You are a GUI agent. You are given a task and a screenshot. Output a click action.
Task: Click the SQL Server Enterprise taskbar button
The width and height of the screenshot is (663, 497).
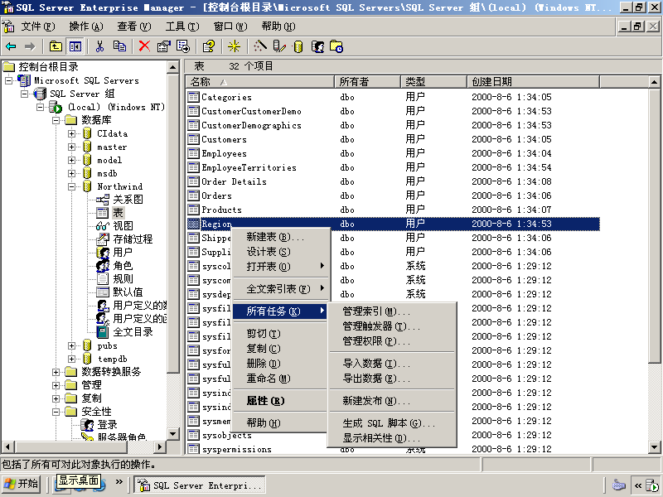[x=200, y=485]
